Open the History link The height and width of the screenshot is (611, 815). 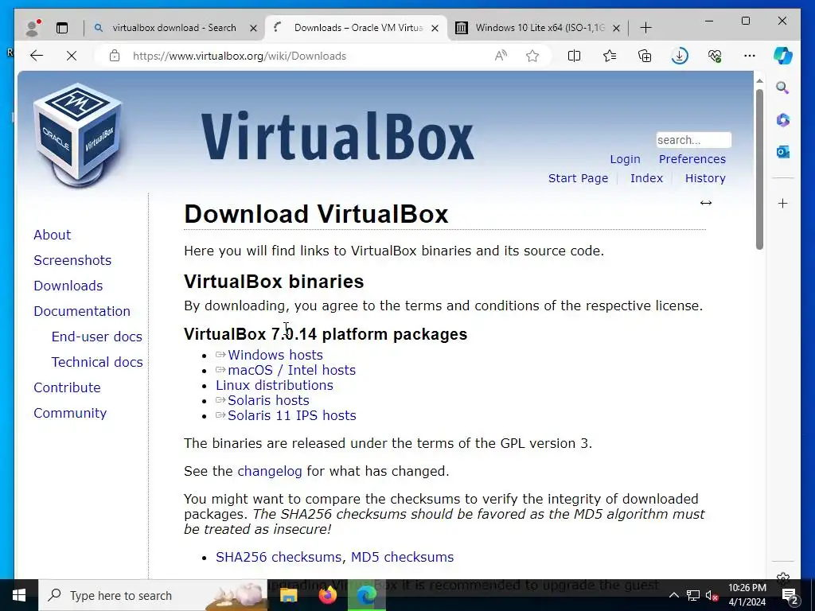click(705, 178)
